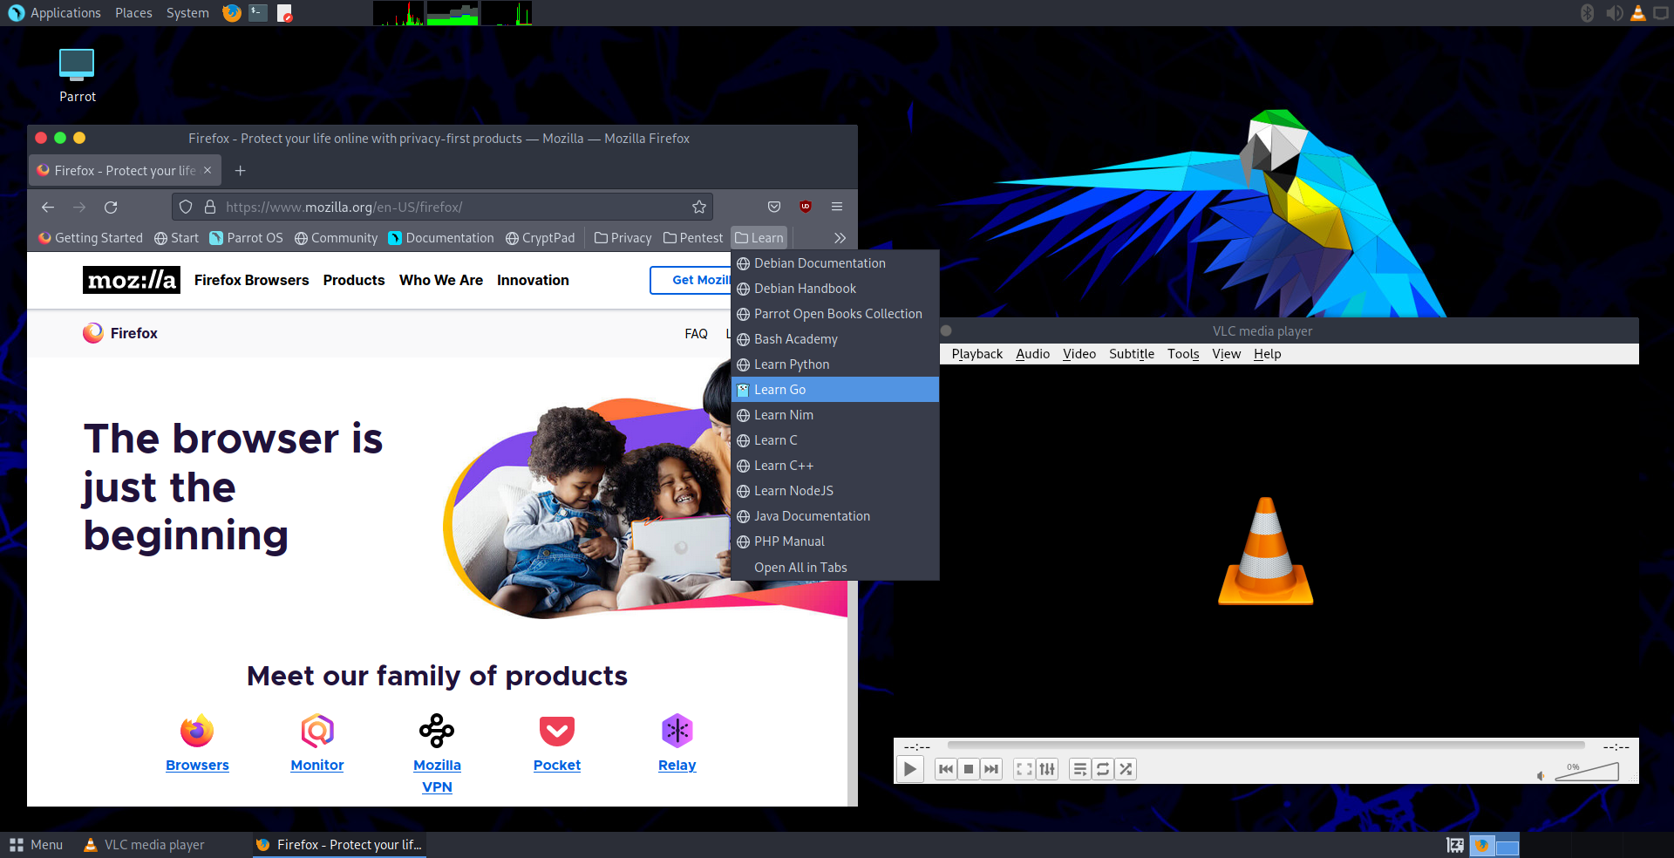Open uBlock Origin extension popup

click(x=805, y=207)
